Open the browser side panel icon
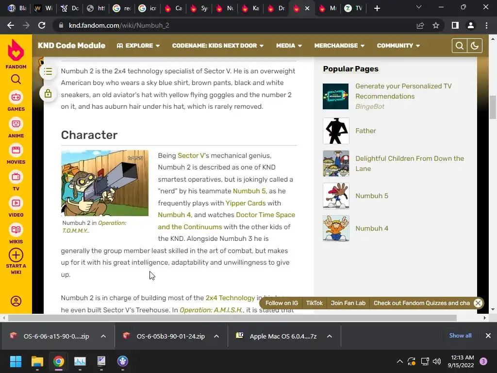 click(455, 25)
